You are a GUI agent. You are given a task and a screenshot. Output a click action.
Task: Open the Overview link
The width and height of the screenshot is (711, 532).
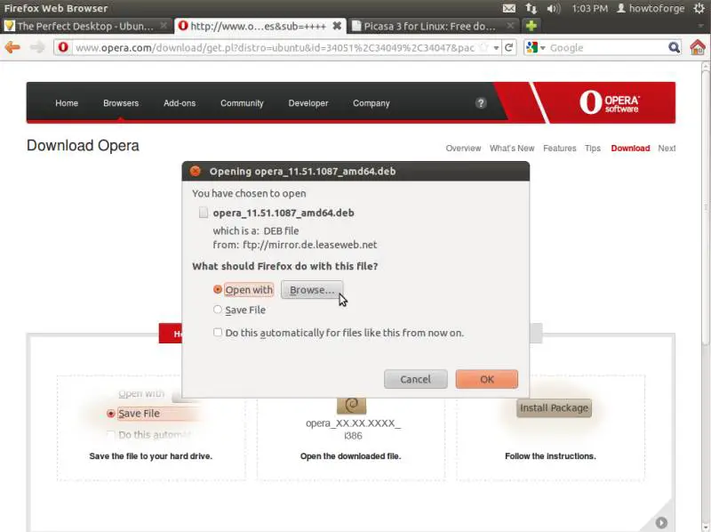(463, 148)
